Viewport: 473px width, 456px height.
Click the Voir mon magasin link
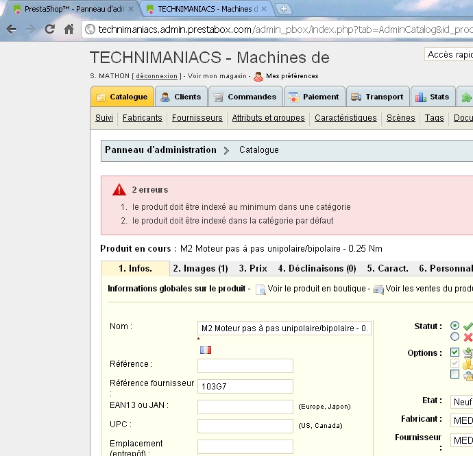coord(217,76)
